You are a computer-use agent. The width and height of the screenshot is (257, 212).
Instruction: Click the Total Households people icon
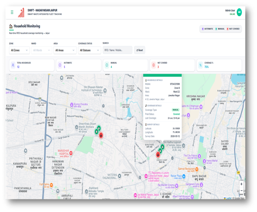click(x=13, y=65)
